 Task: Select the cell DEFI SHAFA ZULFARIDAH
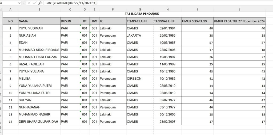(39, 122)
